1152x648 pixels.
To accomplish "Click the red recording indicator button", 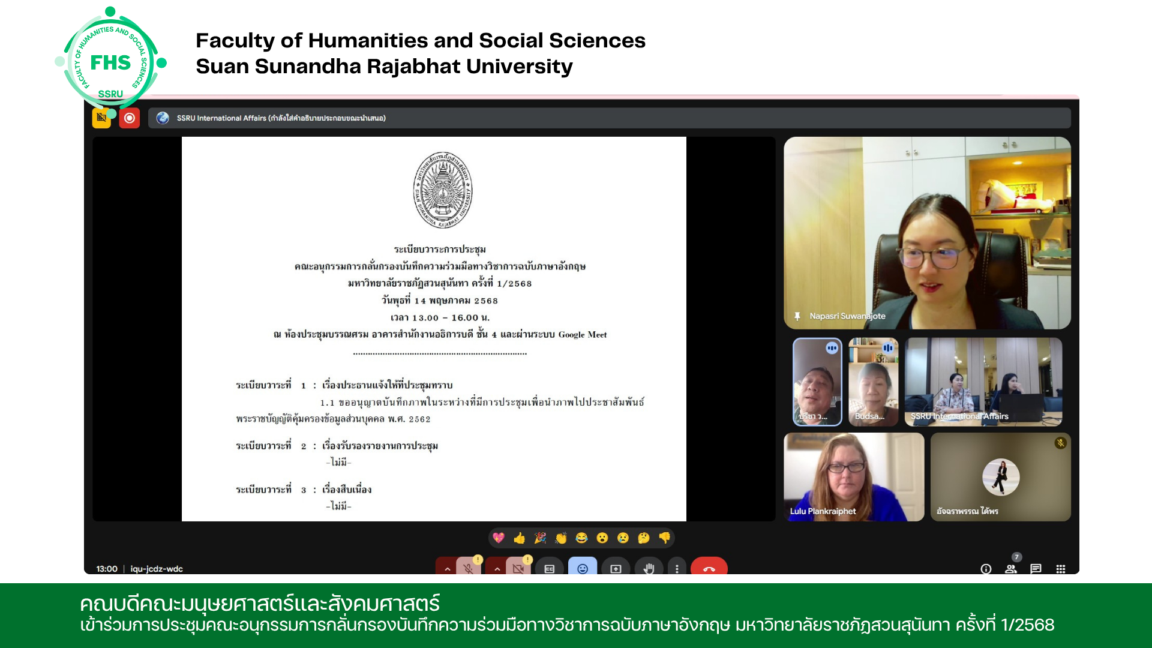I will click(x=129, y=118).
